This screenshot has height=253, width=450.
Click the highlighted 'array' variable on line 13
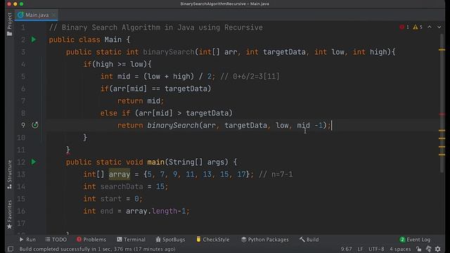click(120, 174)
